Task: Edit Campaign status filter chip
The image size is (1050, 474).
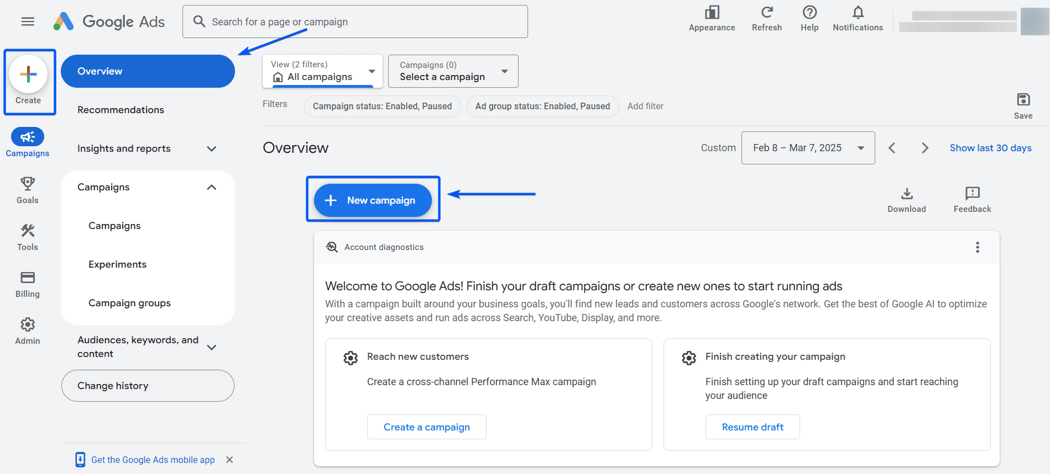Action: (x=382, y=106)
